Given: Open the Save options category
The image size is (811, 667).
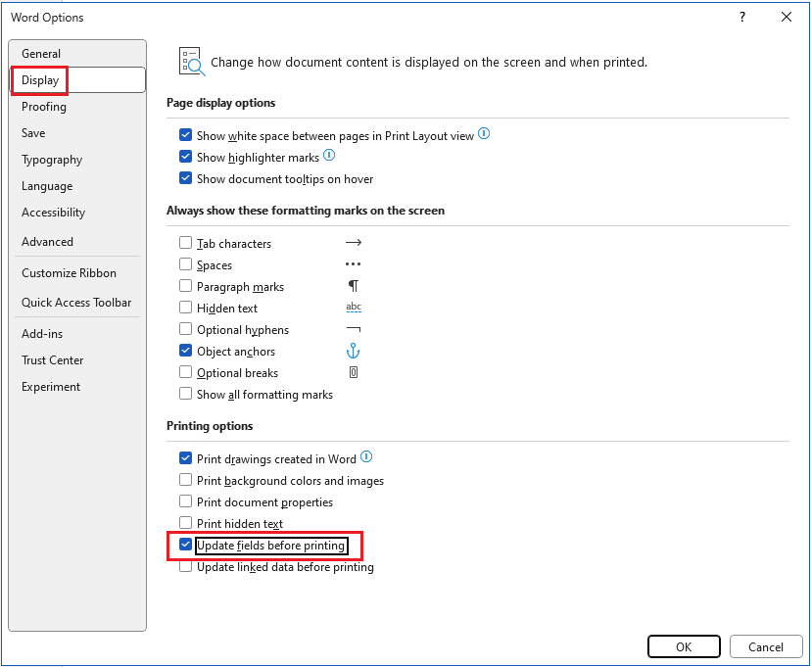Looking at the screenshot, I should click(77, 133).
